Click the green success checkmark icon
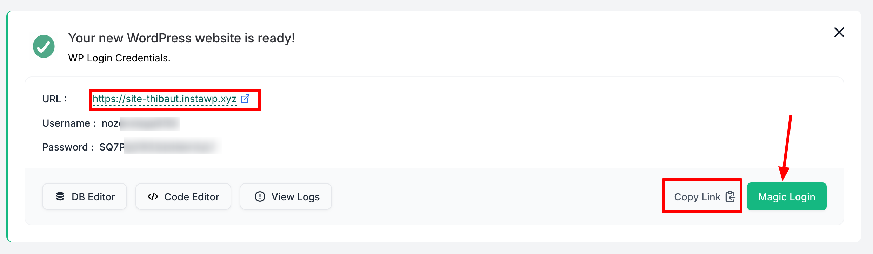The width and height of the screenshot is (873, 254). pyautogui.click(x=44, y=46)
